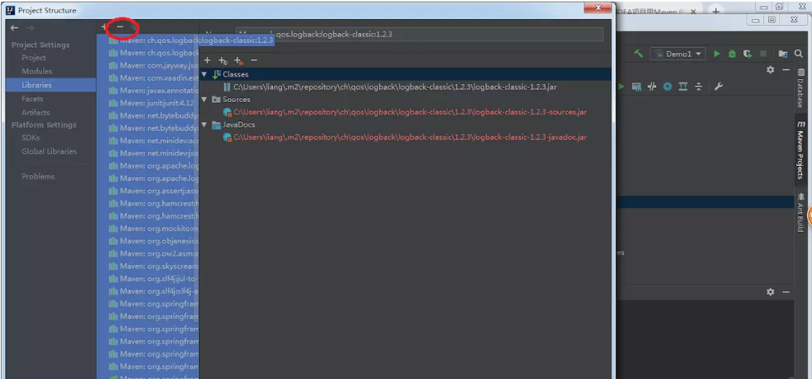This screenshot has height=379, width=812.
Task: Select the Maven: org.objenesis library row
Action: 148,241
